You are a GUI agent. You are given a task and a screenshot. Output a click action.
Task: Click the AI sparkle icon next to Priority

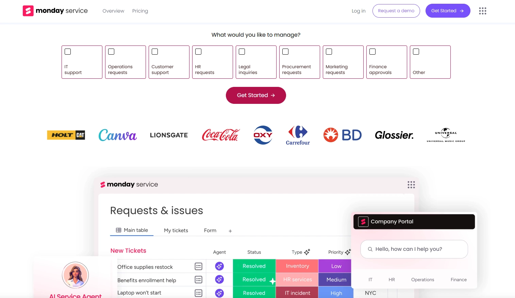tap(348, 252)
